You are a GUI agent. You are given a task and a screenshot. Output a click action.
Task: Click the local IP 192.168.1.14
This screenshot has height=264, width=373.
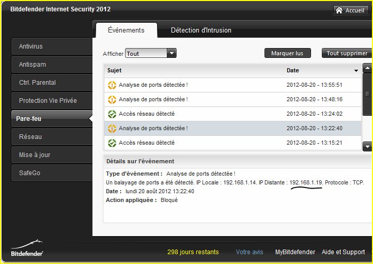(240, 183)
